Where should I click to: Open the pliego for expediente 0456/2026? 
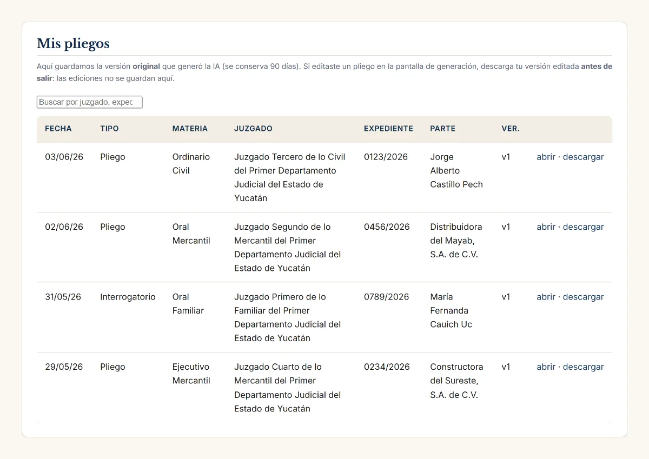(x=546, y=227)
